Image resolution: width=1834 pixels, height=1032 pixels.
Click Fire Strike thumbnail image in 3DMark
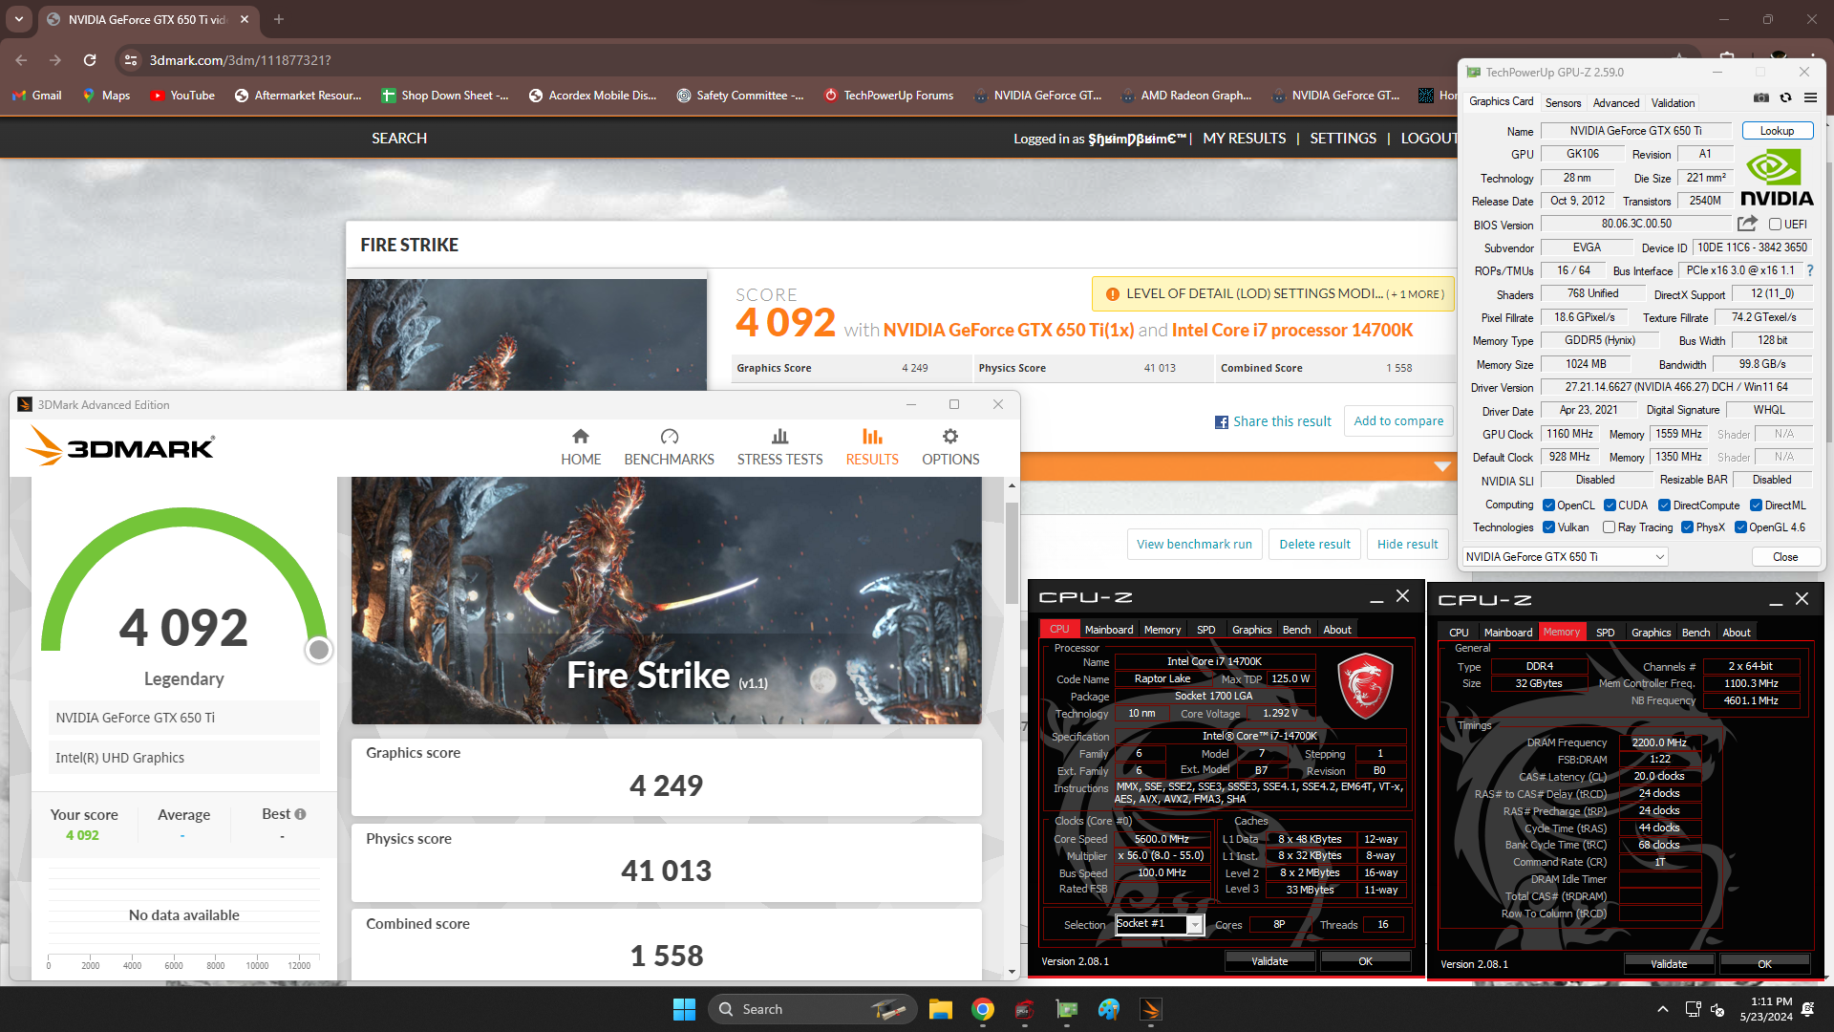coord(666,600)
